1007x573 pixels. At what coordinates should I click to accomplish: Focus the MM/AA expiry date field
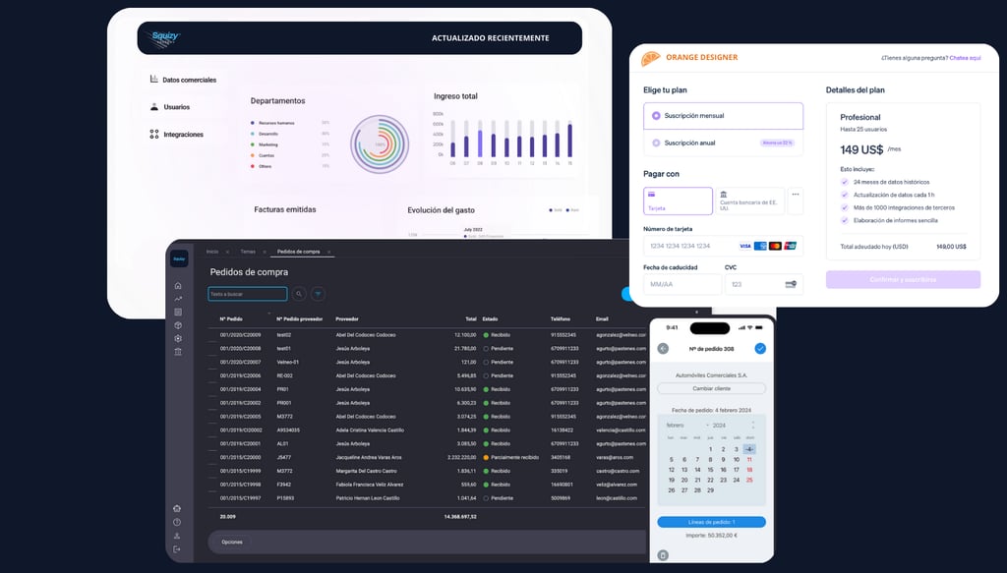(x=682, y=284)
